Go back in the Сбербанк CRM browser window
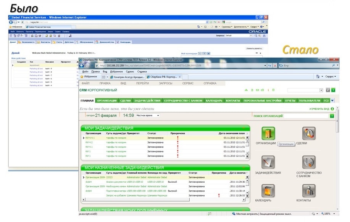350x222 pixels. [82, 65]
